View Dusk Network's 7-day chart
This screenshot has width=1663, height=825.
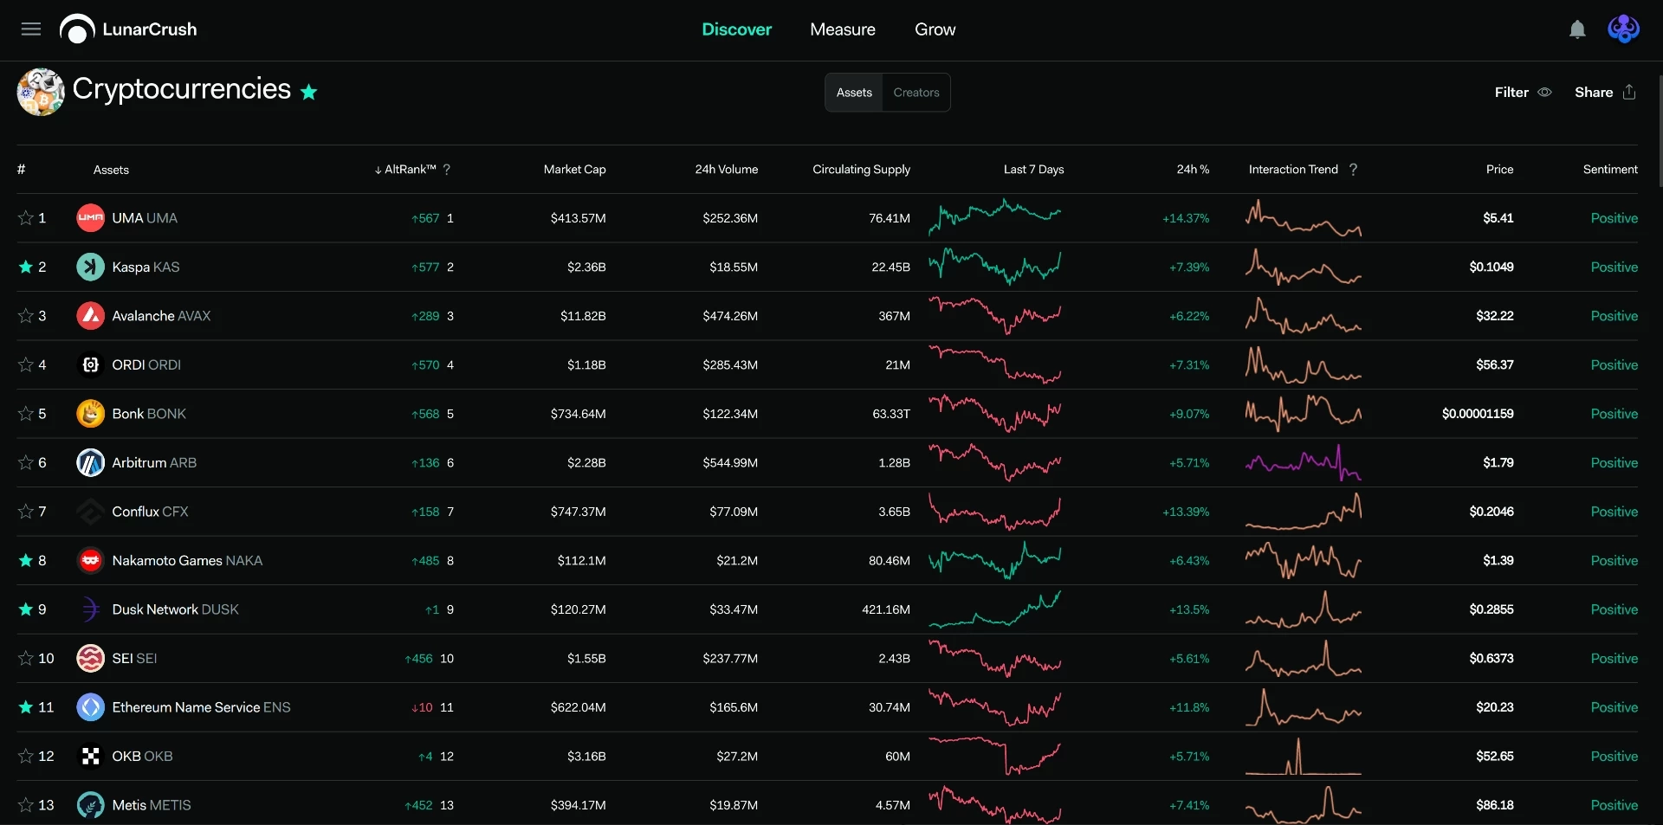point(995,609)
